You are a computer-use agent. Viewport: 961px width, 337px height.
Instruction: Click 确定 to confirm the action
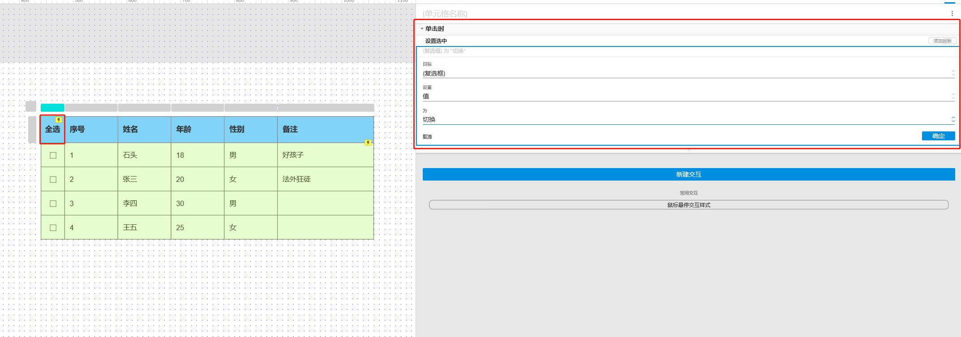939,136
